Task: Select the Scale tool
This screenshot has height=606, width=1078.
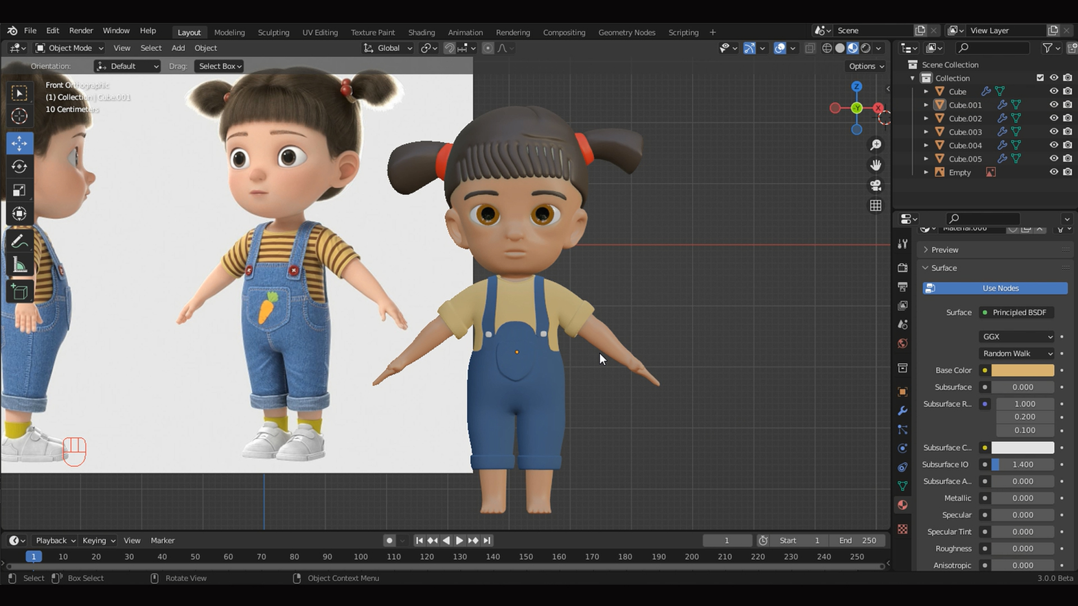Action: [20, 190]
